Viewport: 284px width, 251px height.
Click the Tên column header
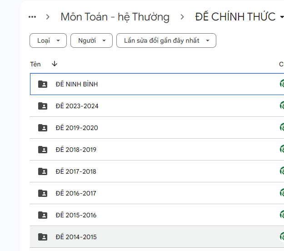[x=35, y=64]
